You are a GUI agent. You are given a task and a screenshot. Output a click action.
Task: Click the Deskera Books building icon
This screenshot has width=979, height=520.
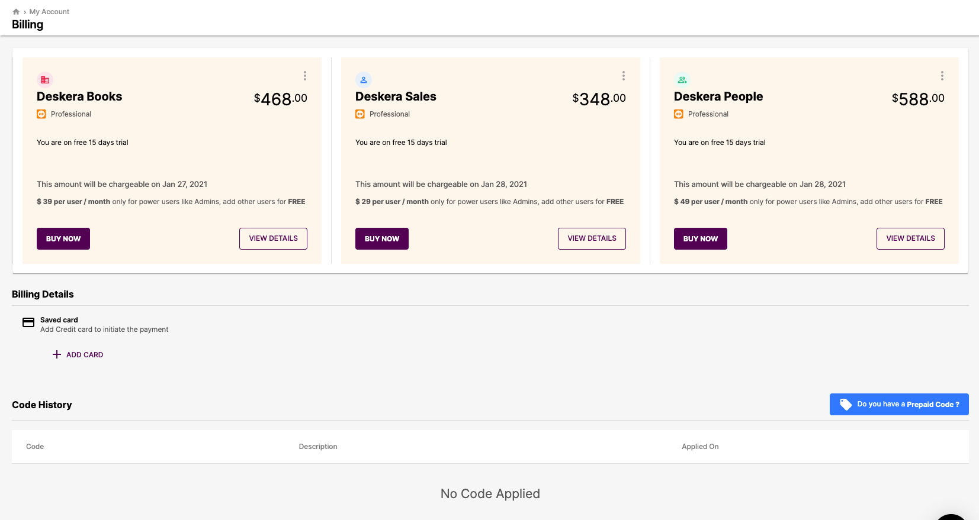(45, 80)
